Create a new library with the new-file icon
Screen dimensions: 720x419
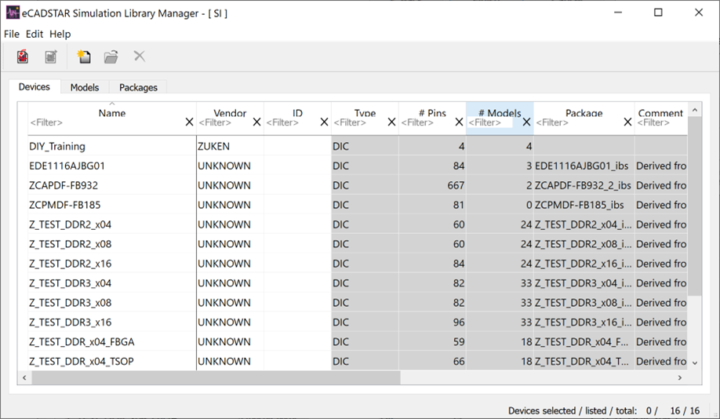coord(84,56)
